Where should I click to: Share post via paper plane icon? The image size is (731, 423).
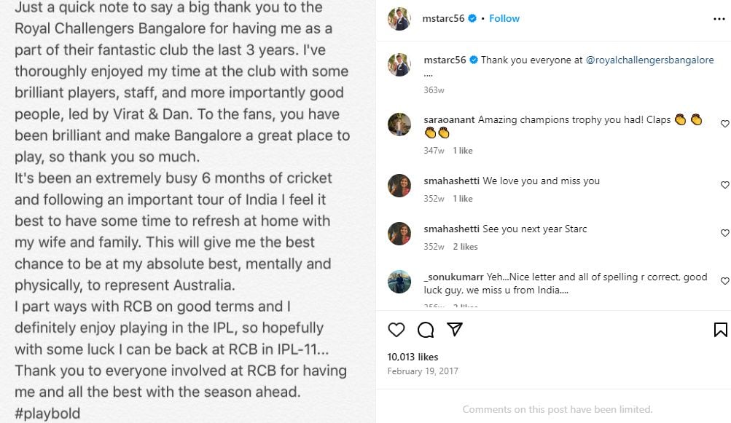[454, 330]
